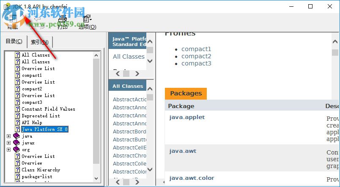Expand the org tree node

coord(8,149)
